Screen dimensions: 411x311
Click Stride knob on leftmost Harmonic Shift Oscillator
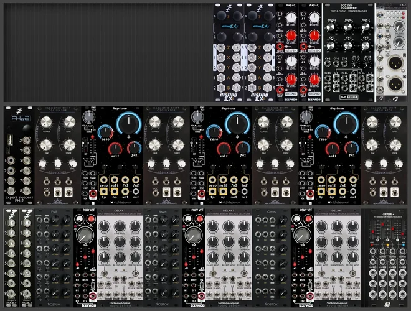70,145
